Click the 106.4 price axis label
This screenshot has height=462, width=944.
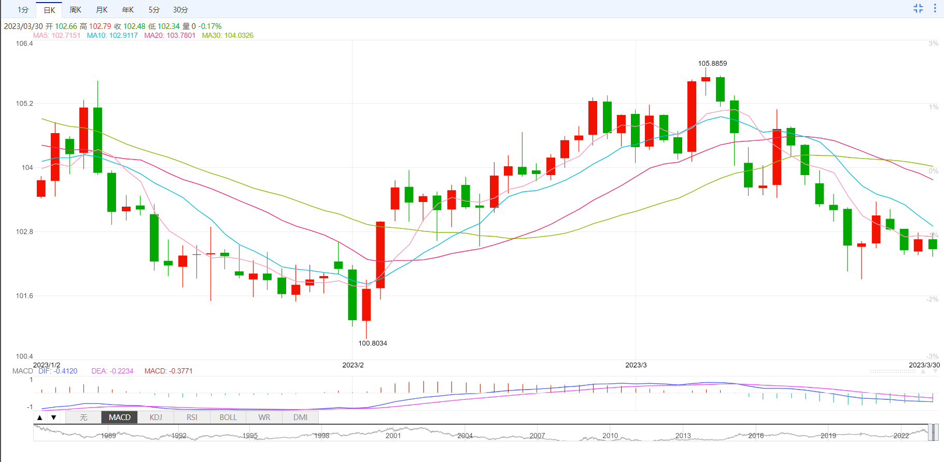pyautogui.click(x=24, y=44)
